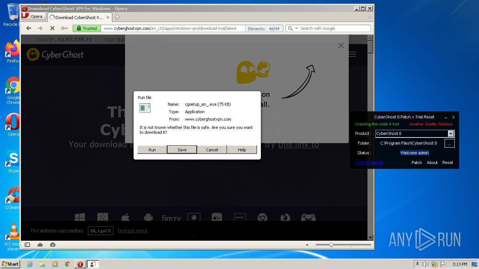479x269 pixels.
Task: Open the Recycle Bin desktop icon
Action: (12, 15)
